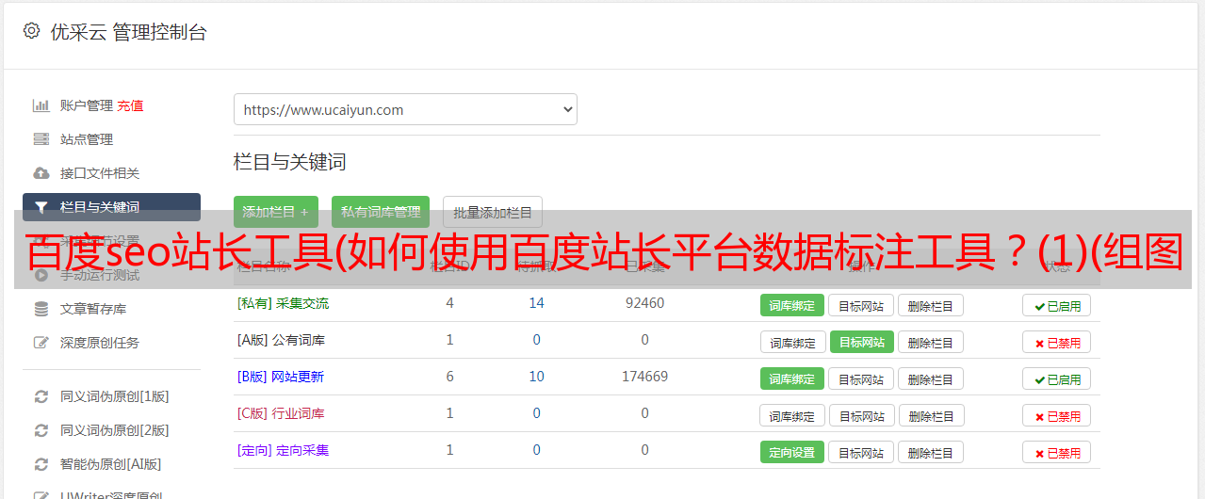The image size is (1205, 499).
Task: Click 词库绑定 for 网站更新 row
Action: point(792,378)
